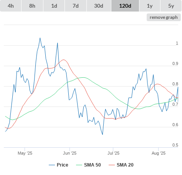Click the 0.9 y-axis value
Viewport: 182px width, 175px height.
click(175, 63)
